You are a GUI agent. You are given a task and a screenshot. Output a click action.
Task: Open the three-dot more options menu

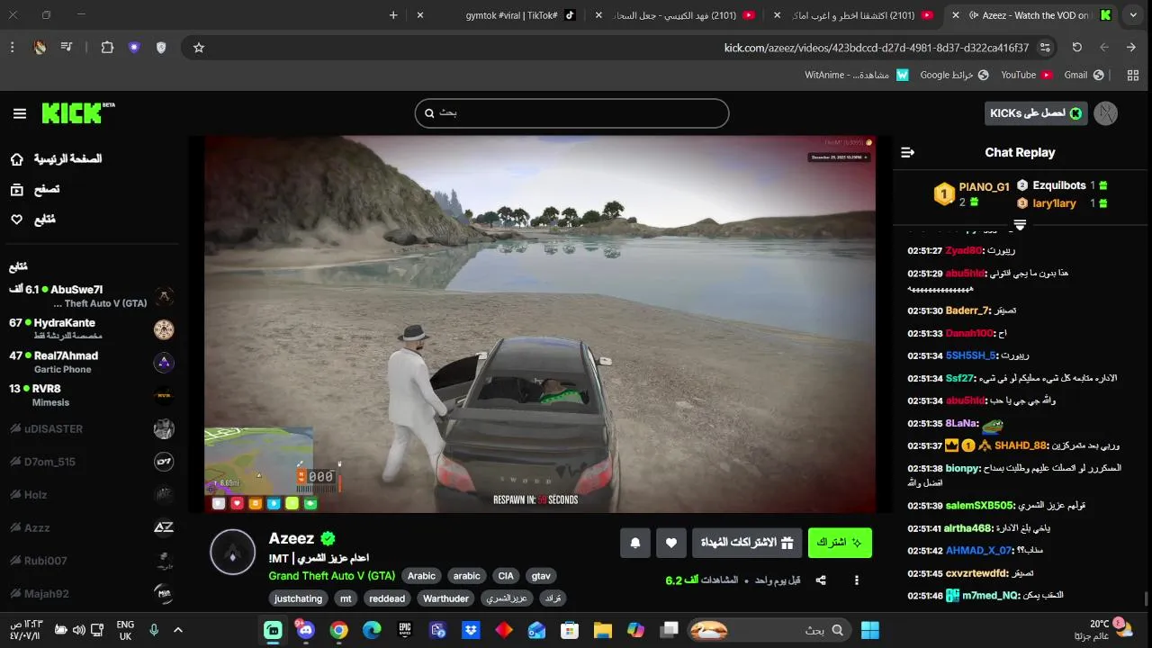click(857, 580)
